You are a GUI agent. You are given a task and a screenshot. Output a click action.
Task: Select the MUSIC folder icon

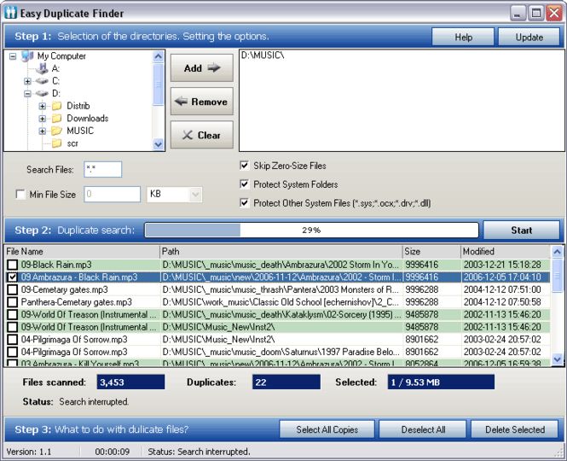(57, 131)
